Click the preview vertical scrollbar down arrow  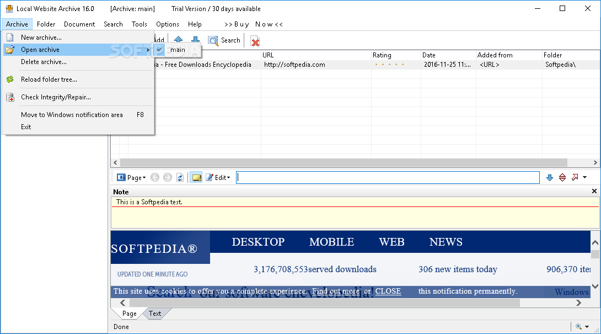(595, 286)
